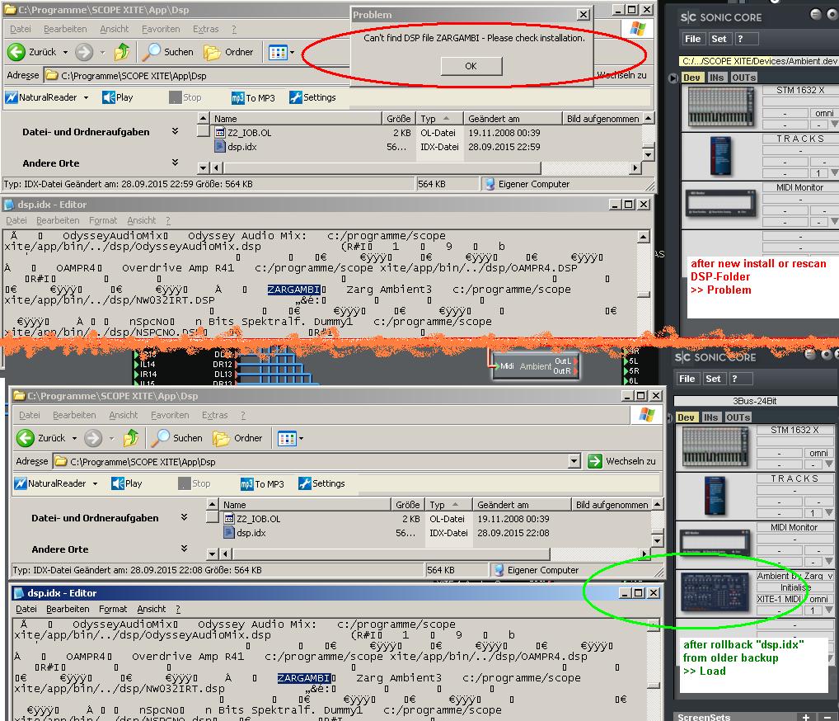Screen dimensions: 839x721
Task: Click the up-folder icon in upper Explorer window
Action: (x=122, y=52)
